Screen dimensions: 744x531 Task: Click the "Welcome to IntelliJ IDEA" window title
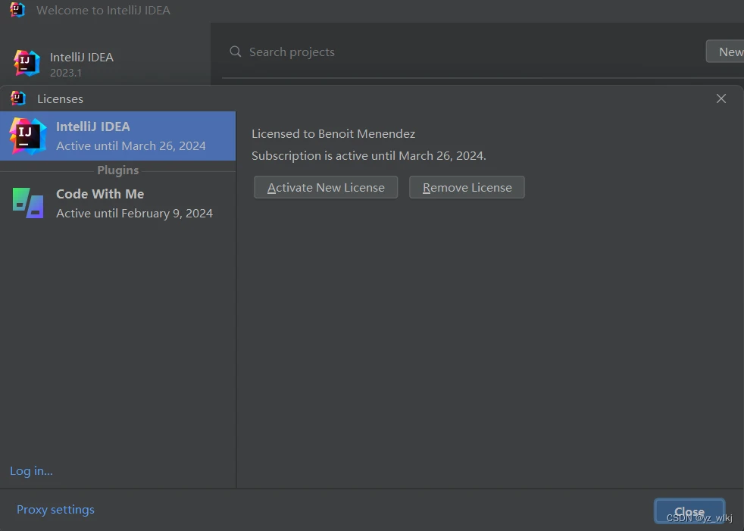point(103,11)
